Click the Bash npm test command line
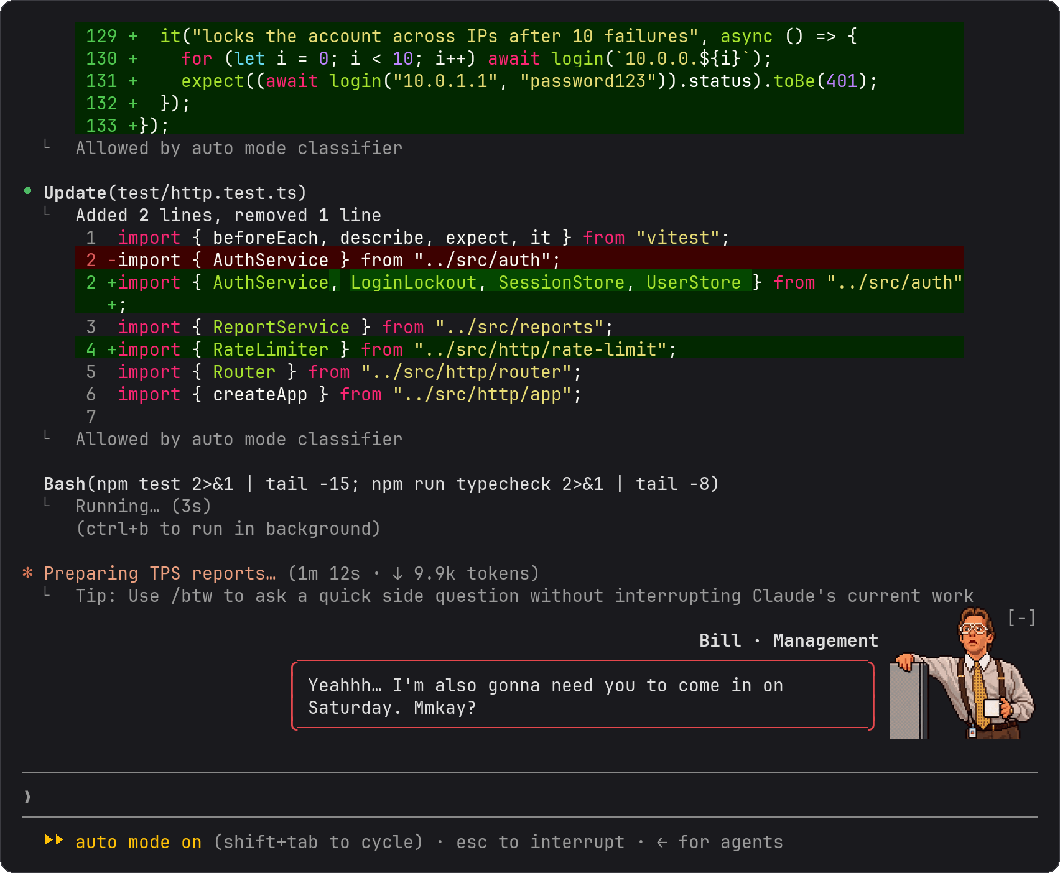This screenshot has height=873, width=1060. coord(381,484)
